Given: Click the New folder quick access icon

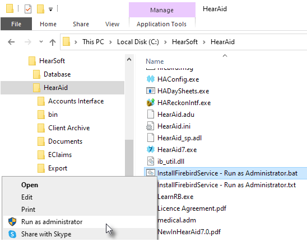Looking at the screenshot, I should pyautogui.click(x=40, y=9).
